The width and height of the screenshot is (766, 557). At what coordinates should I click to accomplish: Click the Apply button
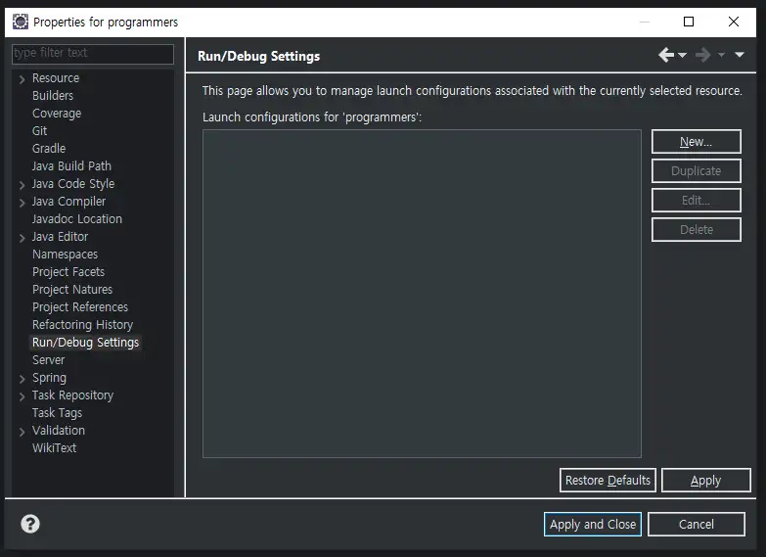point(706,481)
